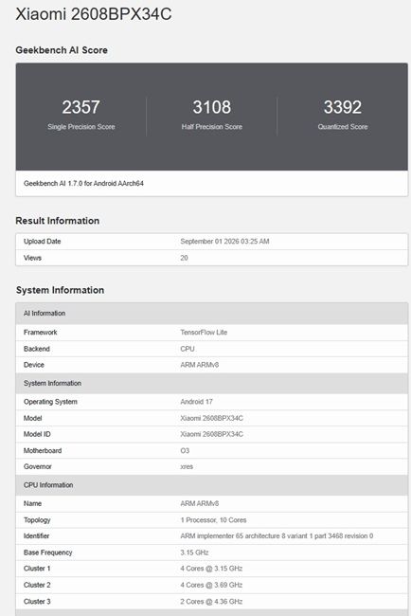411x616 pixels.
Task: Select the CPU backend value
Action: [x=188, y=349]
